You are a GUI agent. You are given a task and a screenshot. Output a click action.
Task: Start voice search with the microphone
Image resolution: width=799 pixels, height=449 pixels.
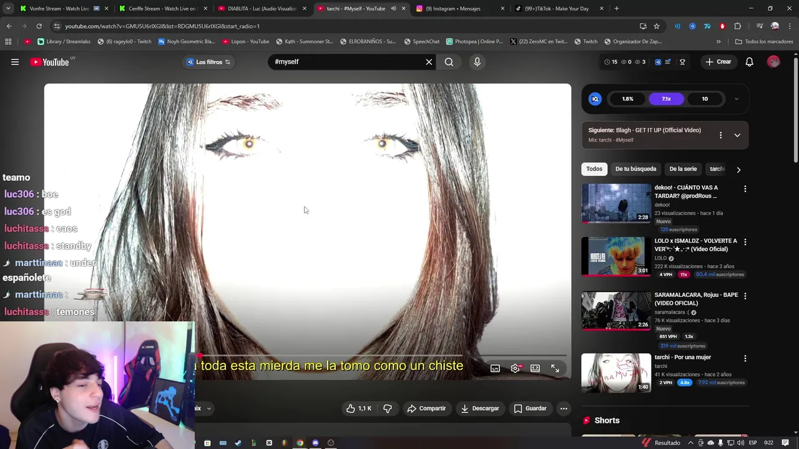pyautogui.click(x=477, y=62)
